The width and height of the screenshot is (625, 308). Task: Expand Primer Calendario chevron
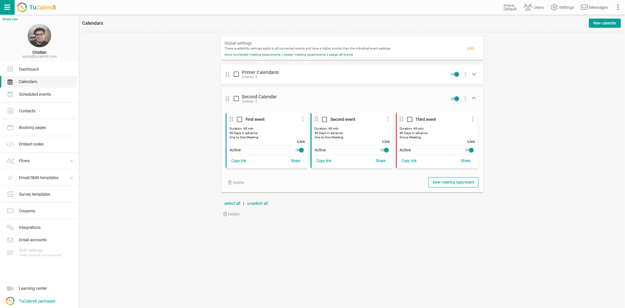tap(474, 74)
